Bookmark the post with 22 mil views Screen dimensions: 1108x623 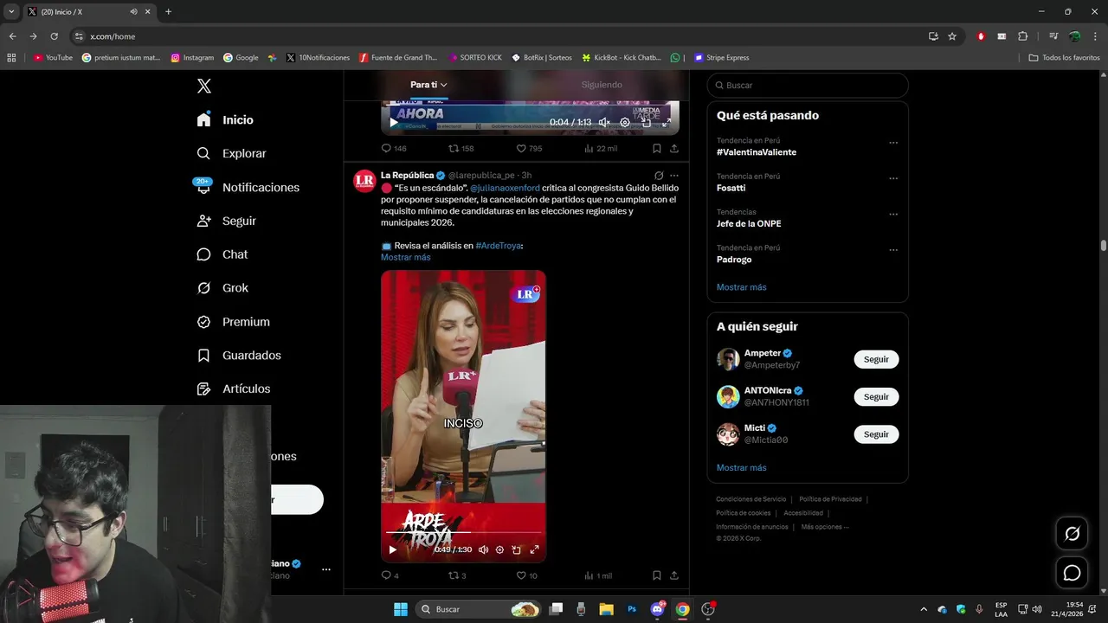click(657, 148)
